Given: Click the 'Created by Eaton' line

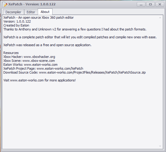Looking at the screenshot, I should pyautogui.click(x=16, y=25).
